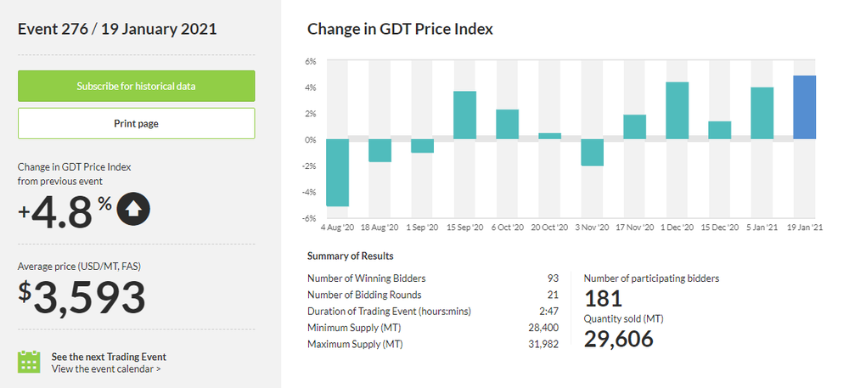Click the 5 Jan '21 chart bar
The width and height of the screenshot is (849, 388).
[x=762, y=113]
